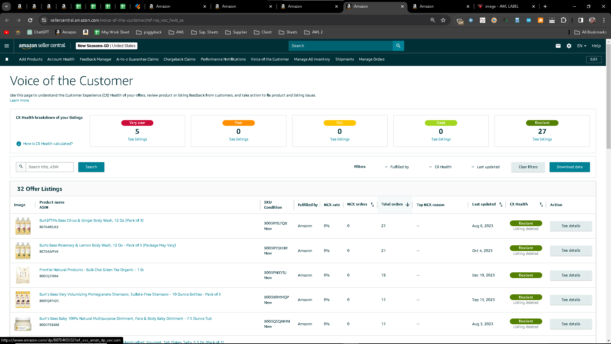The width and height of the screenshot is (611, 344).
Task: Focus the Search title, ASIN field
Action: tap(50, 167)
